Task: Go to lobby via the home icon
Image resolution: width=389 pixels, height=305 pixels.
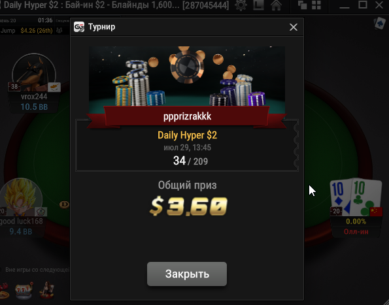Action: point(276,5)
